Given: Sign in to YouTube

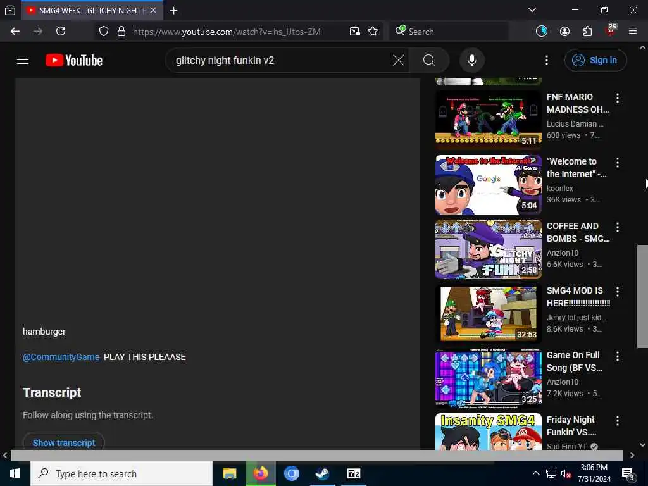Looking at the screenshot, I should tap(595, 60).
